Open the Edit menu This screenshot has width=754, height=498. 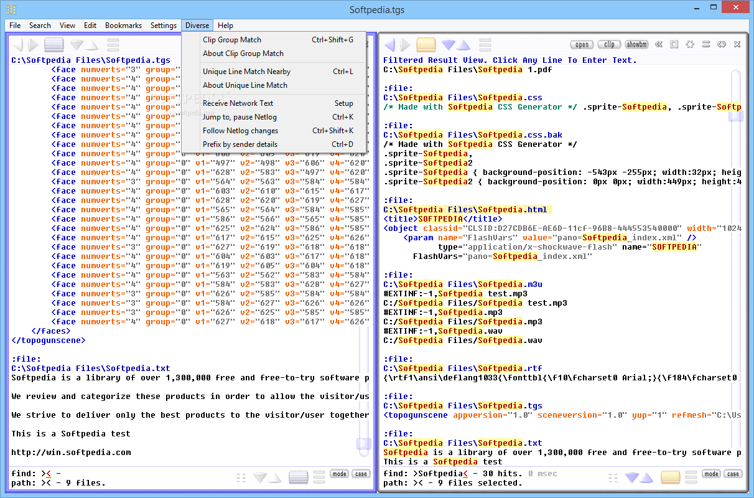(x=90, y=26)
